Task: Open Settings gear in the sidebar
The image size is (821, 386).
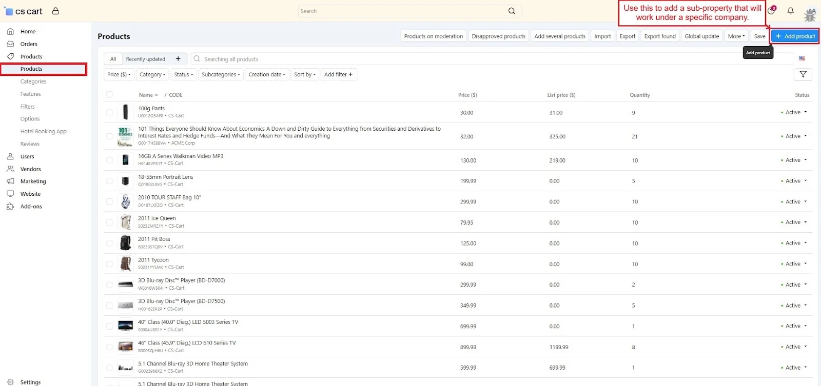Action: pyautogui.click(x=10, y=382)
